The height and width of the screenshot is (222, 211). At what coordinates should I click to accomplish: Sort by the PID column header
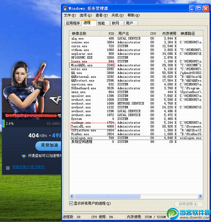(108, 33)
